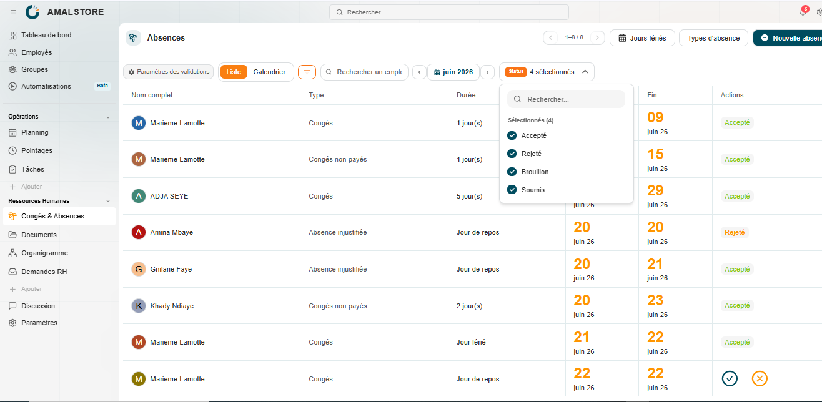The image size is (822, 402).
Task: Open the hamburger menu beside AMALSTORE logo
Action: click(14, 12)
